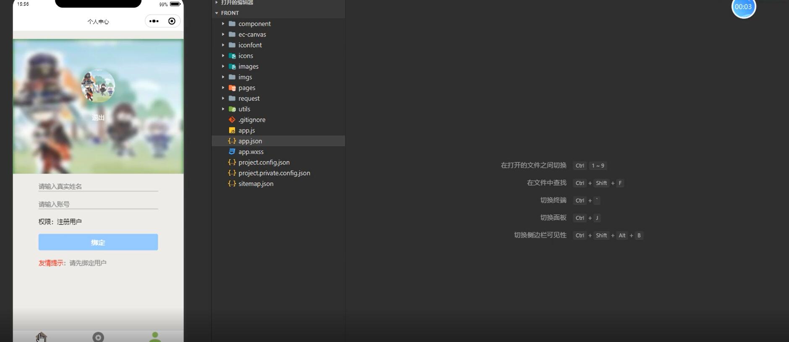Click the ec-canvas folder icon
Viewport: 789px width, 342px height.
point(232,34)
